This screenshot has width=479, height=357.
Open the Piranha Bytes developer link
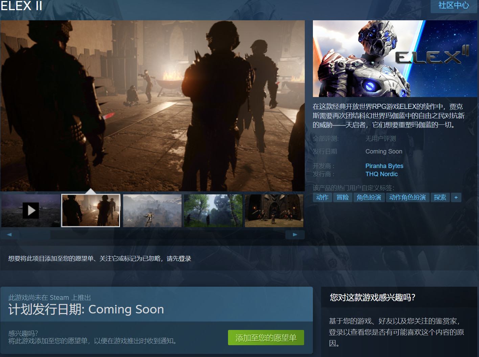(384, 166)
